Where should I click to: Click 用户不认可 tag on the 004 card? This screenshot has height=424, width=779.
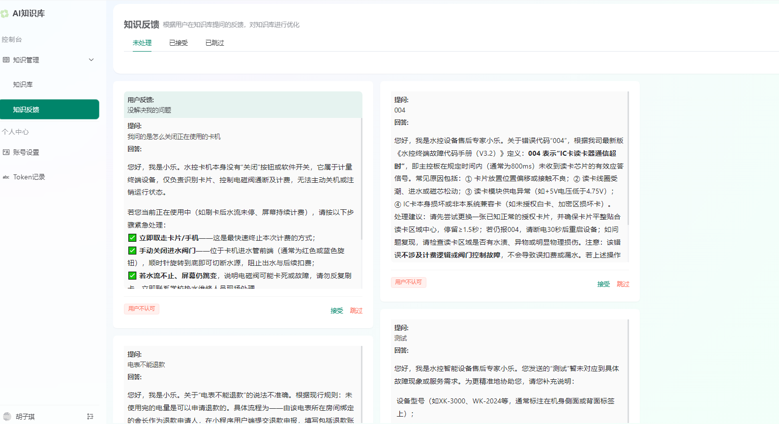point(409,282)
